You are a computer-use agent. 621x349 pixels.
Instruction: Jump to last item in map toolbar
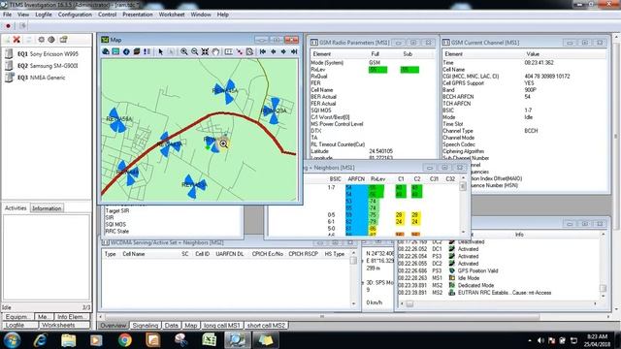coord(294,51)
